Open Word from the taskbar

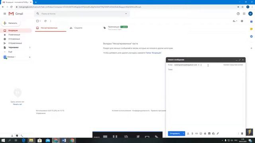pyautogui.click(x=64, y=140)
